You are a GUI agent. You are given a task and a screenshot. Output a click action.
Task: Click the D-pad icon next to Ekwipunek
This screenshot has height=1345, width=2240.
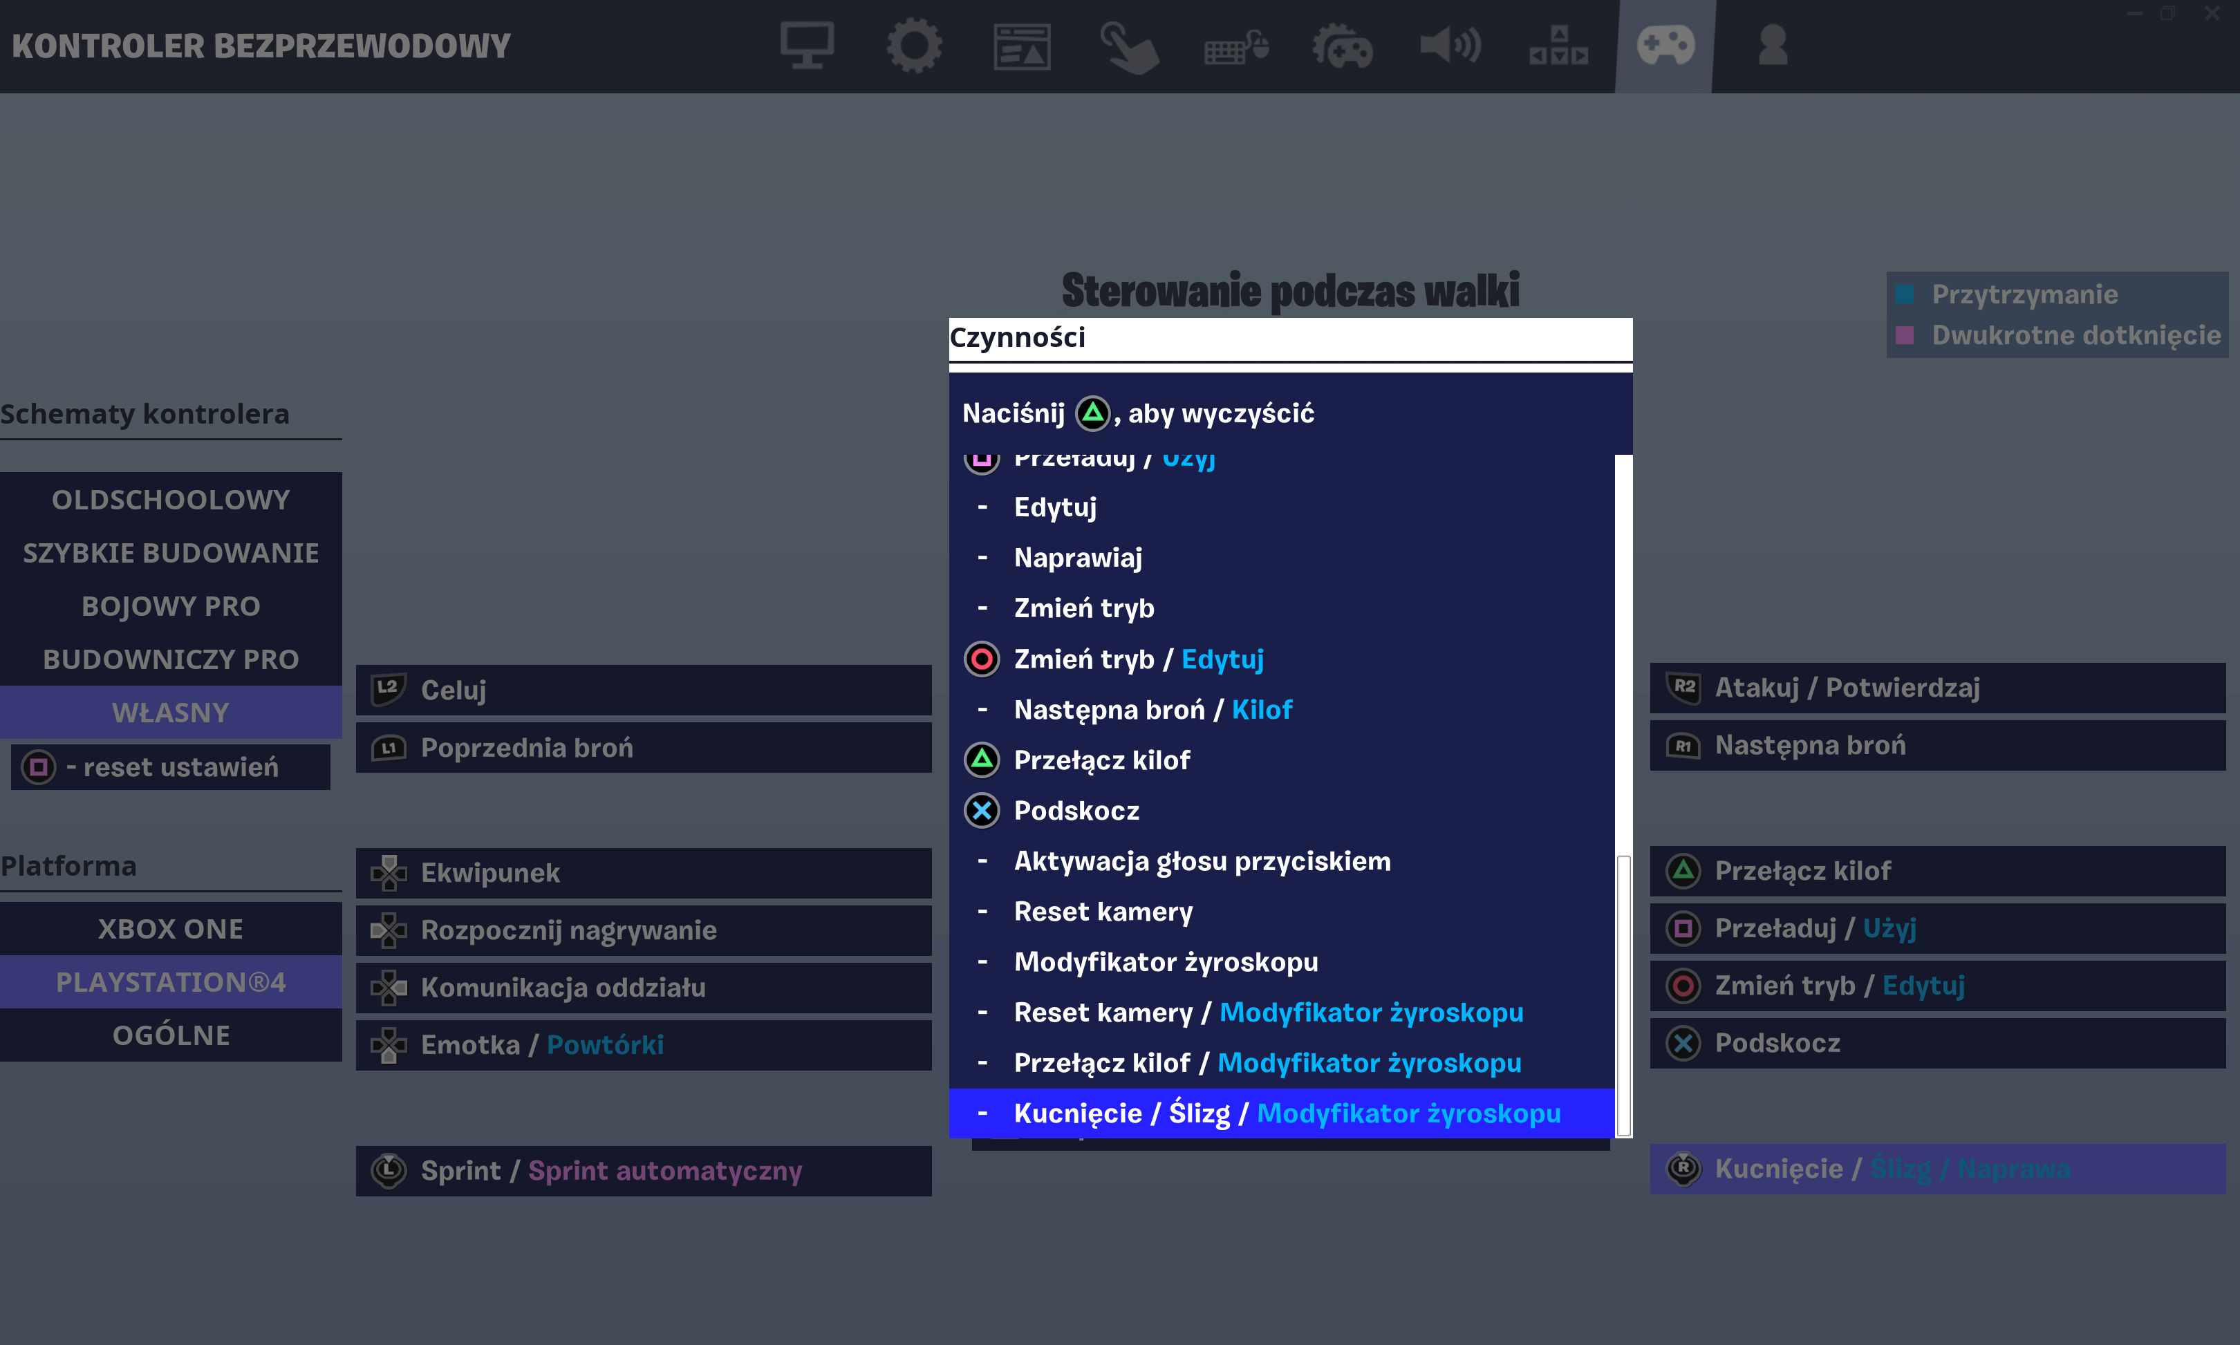[x=388, y=873]
